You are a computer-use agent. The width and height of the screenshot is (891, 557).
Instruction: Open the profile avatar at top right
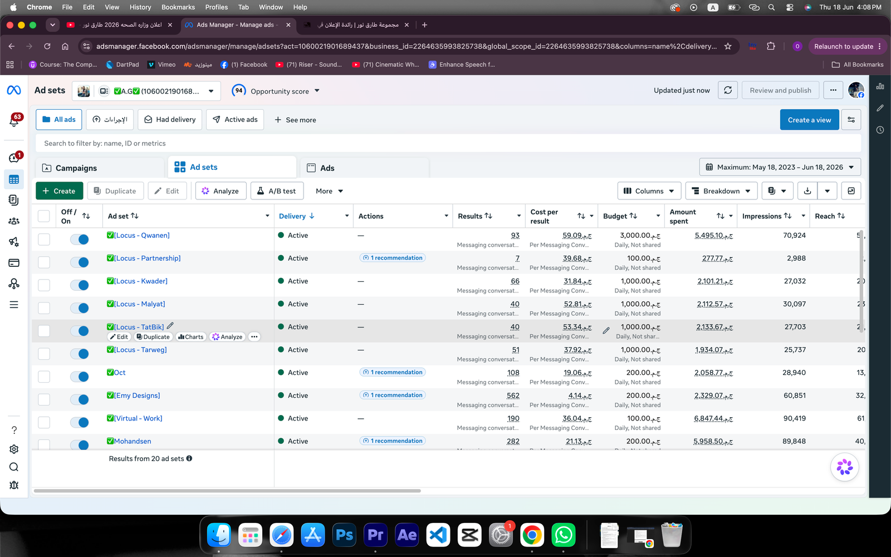coord(856,90)
